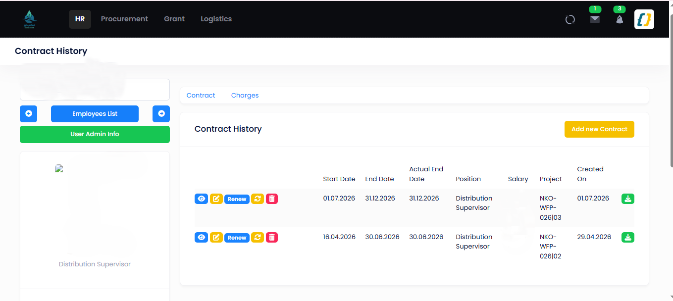Click the End Date column header
This screenshot has height=301, width=673.
(x=379, y=179)
